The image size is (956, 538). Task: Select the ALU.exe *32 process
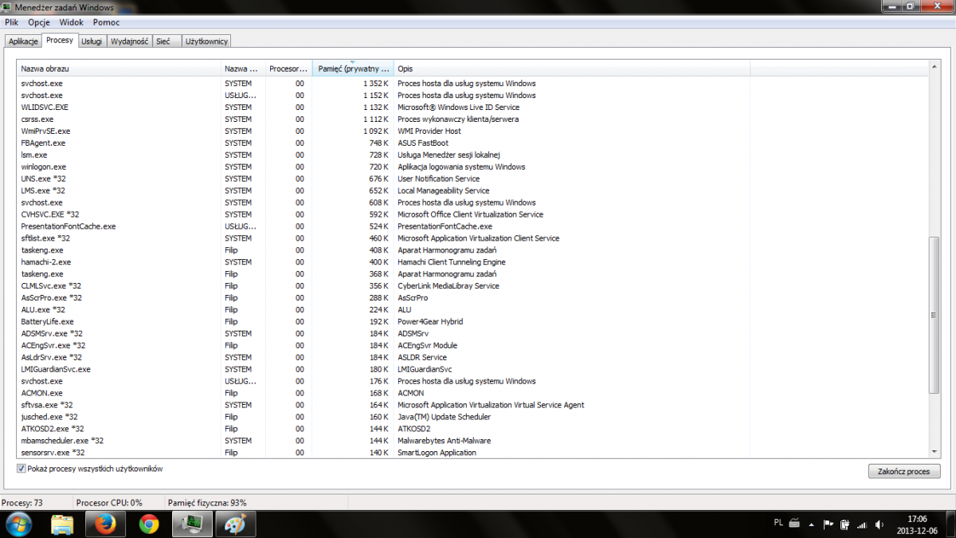(473, 310)
